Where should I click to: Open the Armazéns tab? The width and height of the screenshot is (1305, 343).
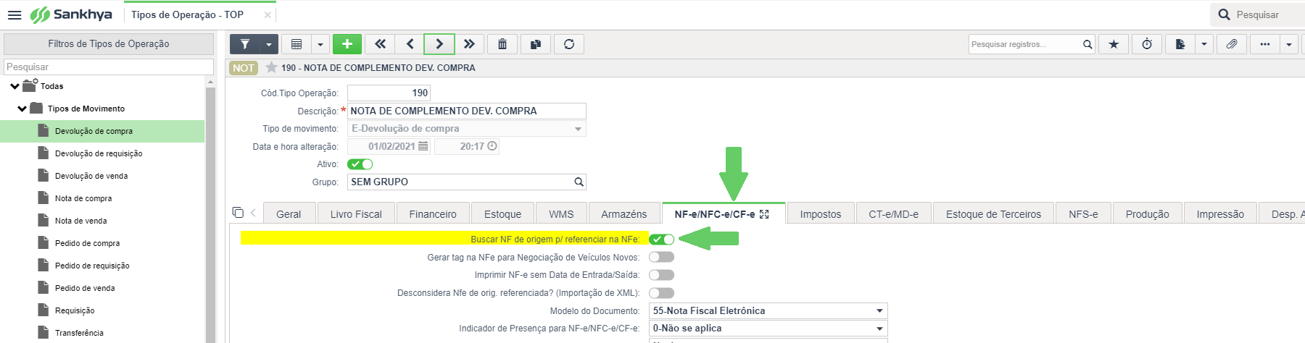click(x=623, y=213)
